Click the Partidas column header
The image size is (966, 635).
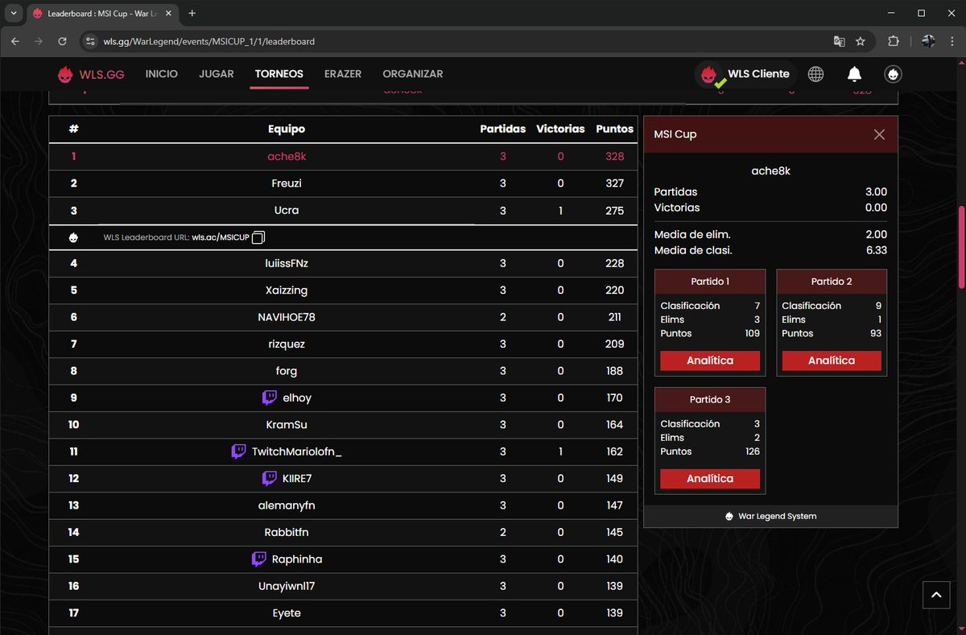pyautogui.click(x=503, y=129)
